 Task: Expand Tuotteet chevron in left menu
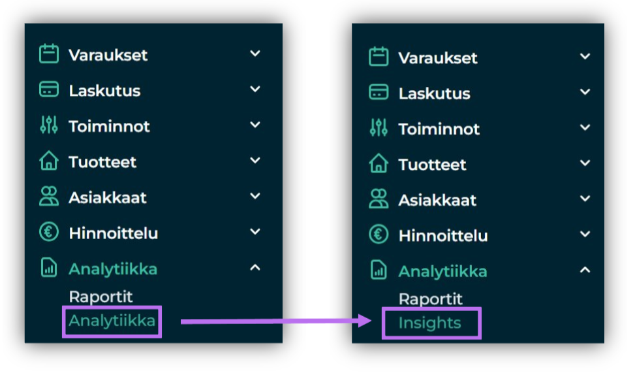coord(255,161)
